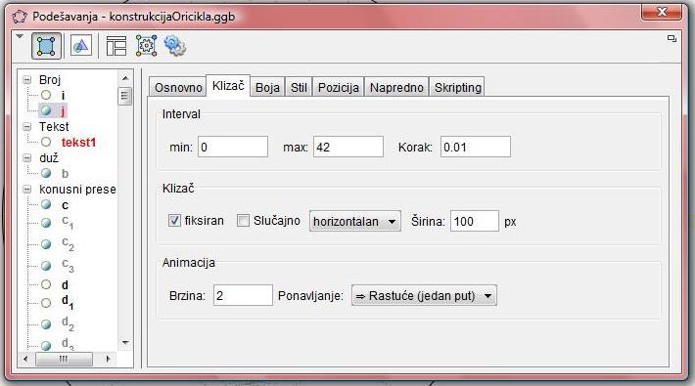Toggle visibility circle of tekst1

coord(46,142)
